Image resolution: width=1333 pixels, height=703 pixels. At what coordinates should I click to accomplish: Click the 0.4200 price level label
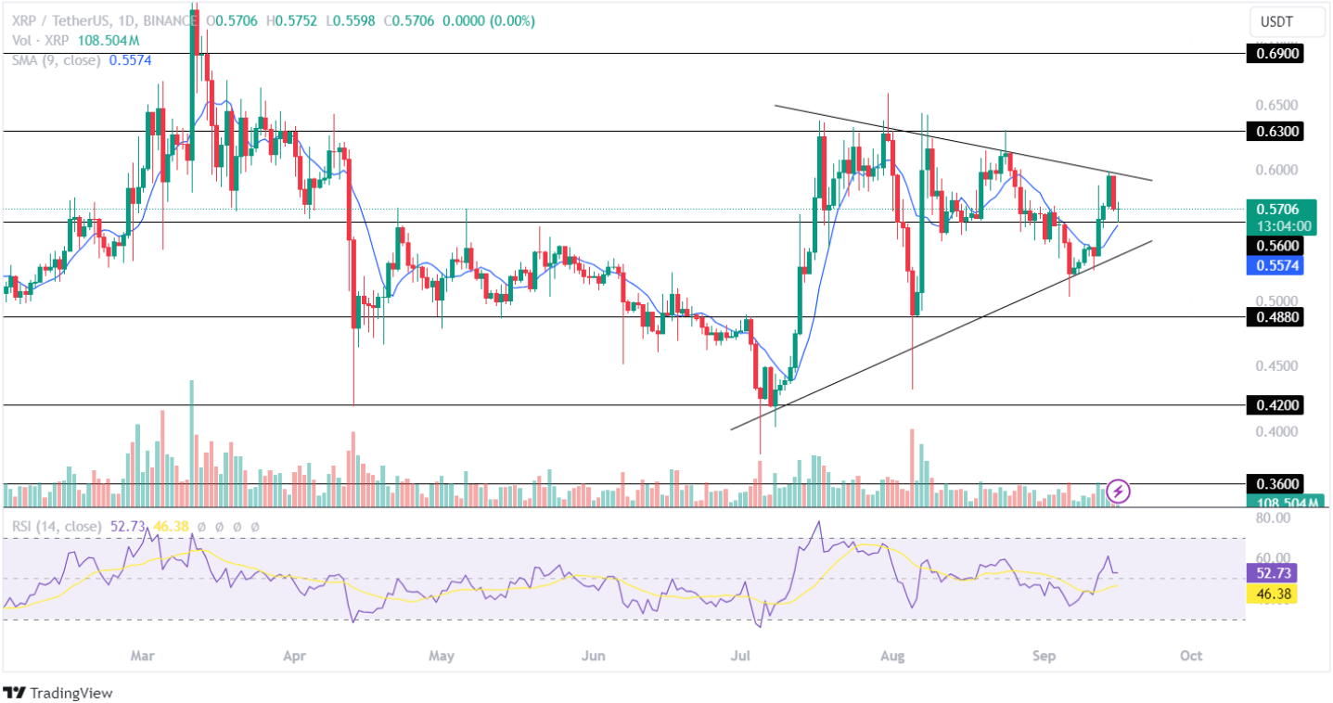(1275, 405)
